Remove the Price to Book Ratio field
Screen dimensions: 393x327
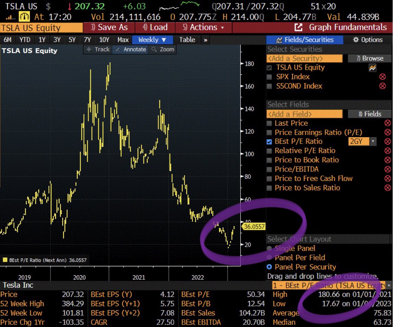pyautogui.click(x=388, y=160)
